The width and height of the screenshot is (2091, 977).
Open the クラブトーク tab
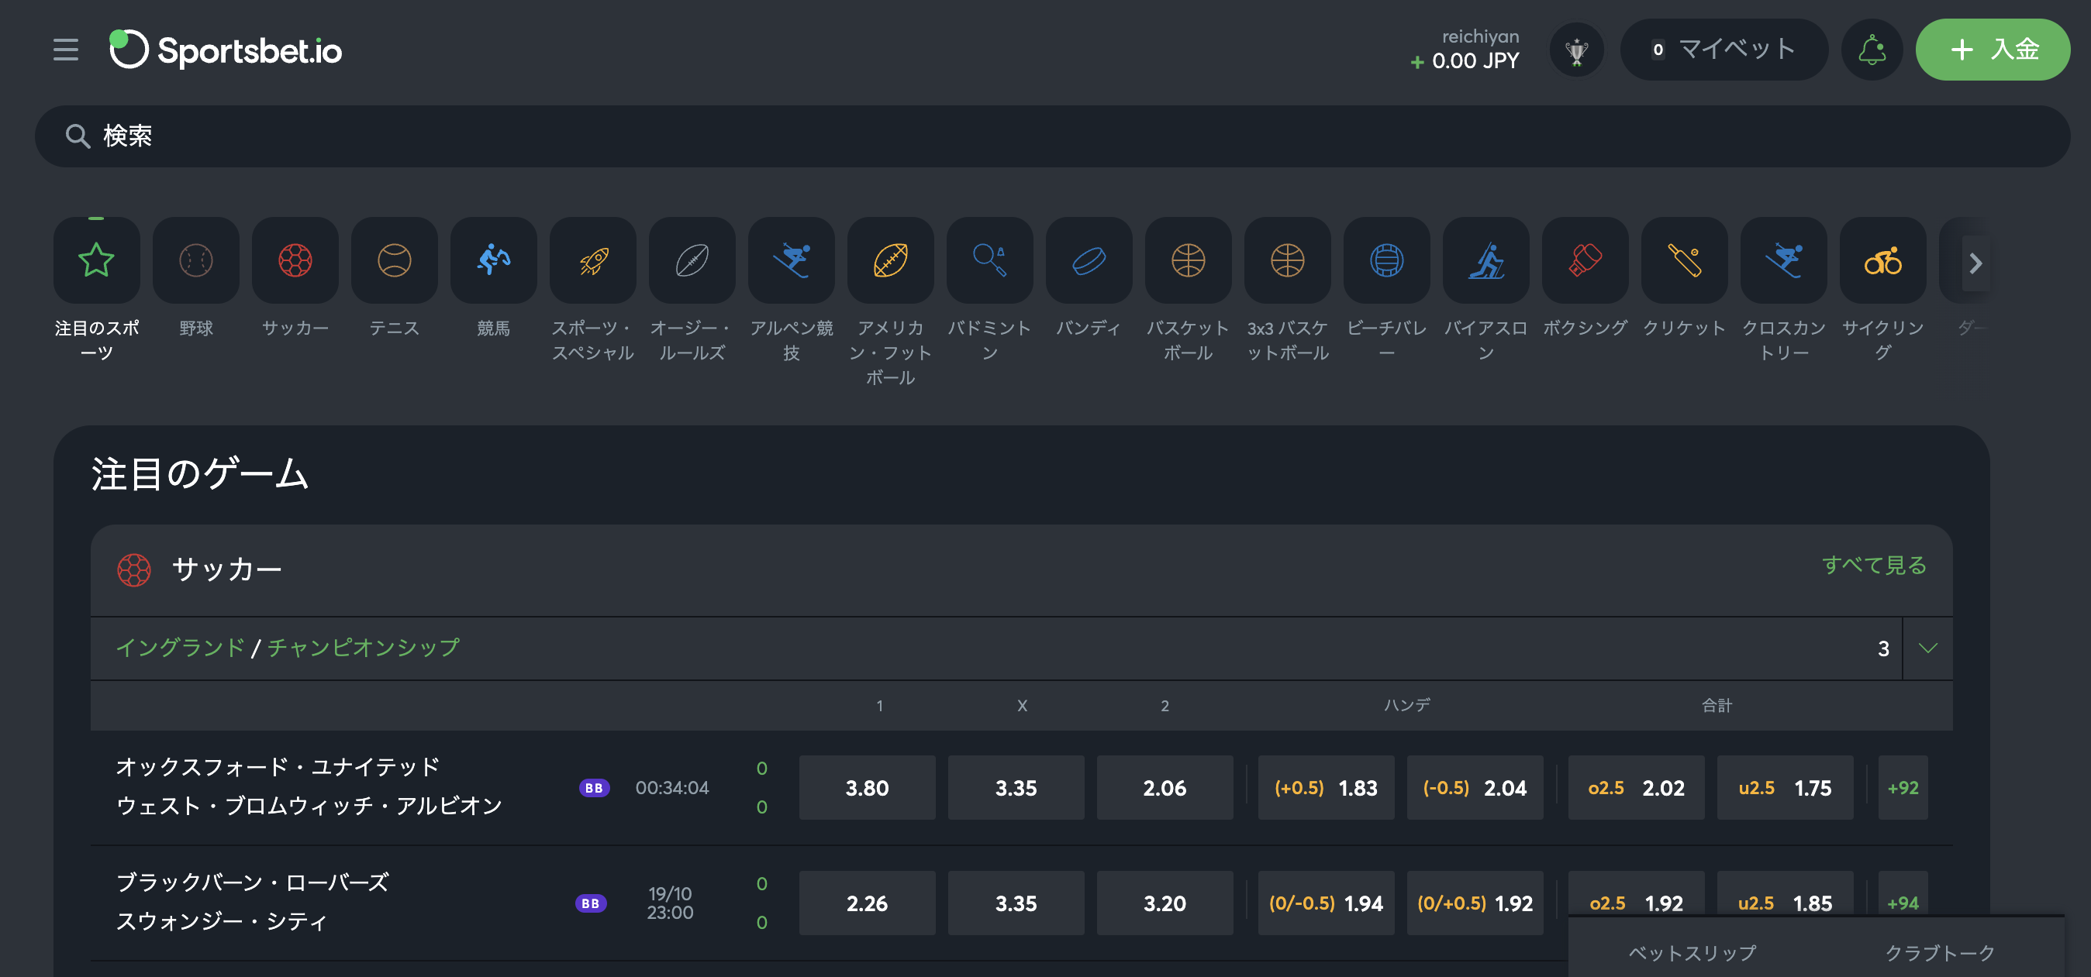(x=1939, y=953)
